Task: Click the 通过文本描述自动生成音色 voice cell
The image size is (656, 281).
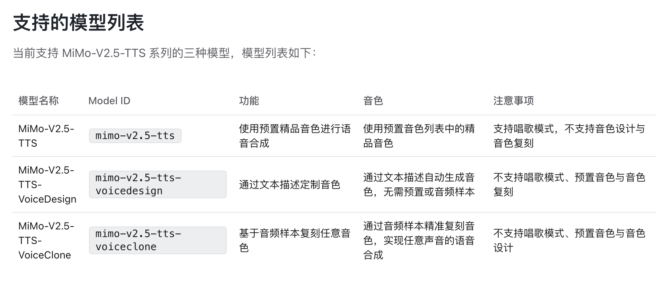Action: point(419,184)
